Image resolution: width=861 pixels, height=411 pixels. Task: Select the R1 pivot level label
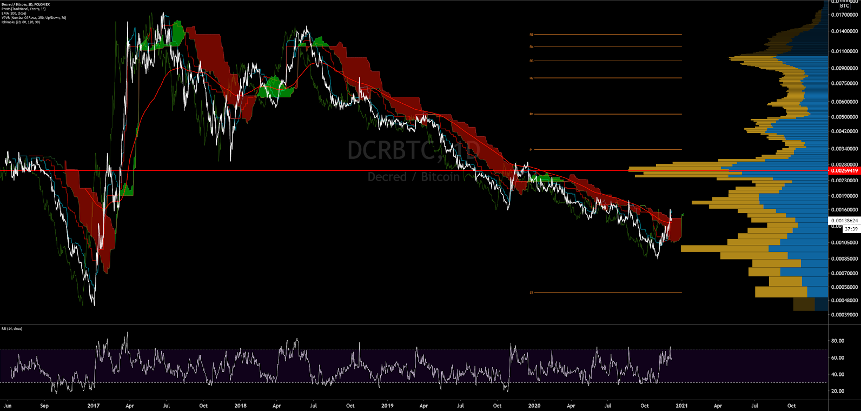[x=532, y=114]
